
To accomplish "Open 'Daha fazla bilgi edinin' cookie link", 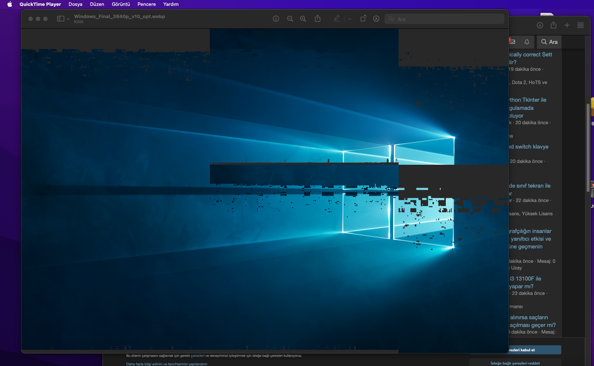I will (167, 364).
